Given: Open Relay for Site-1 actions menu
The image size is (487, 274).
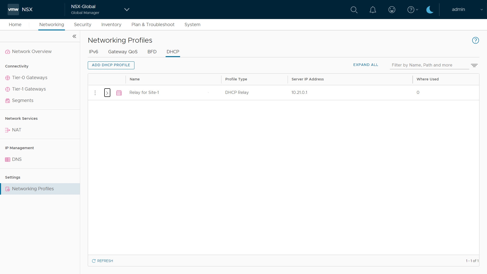Looking at the screenshot, I should tap(95, 93).
